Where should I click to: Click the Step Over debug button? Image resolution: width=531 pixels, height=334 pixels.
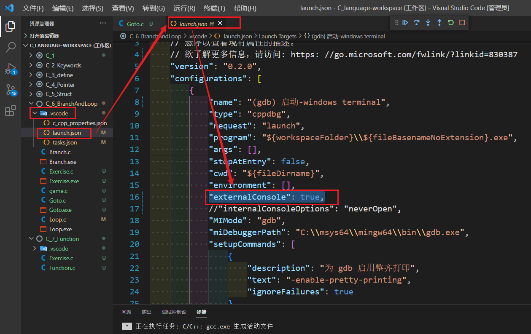(x=417, y=23)
